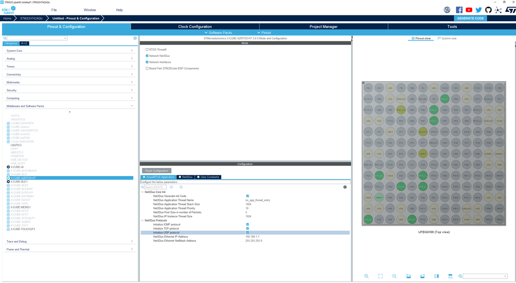Rotate the chip counter-clockwise
516x283 pixels.
coord(423,276)
